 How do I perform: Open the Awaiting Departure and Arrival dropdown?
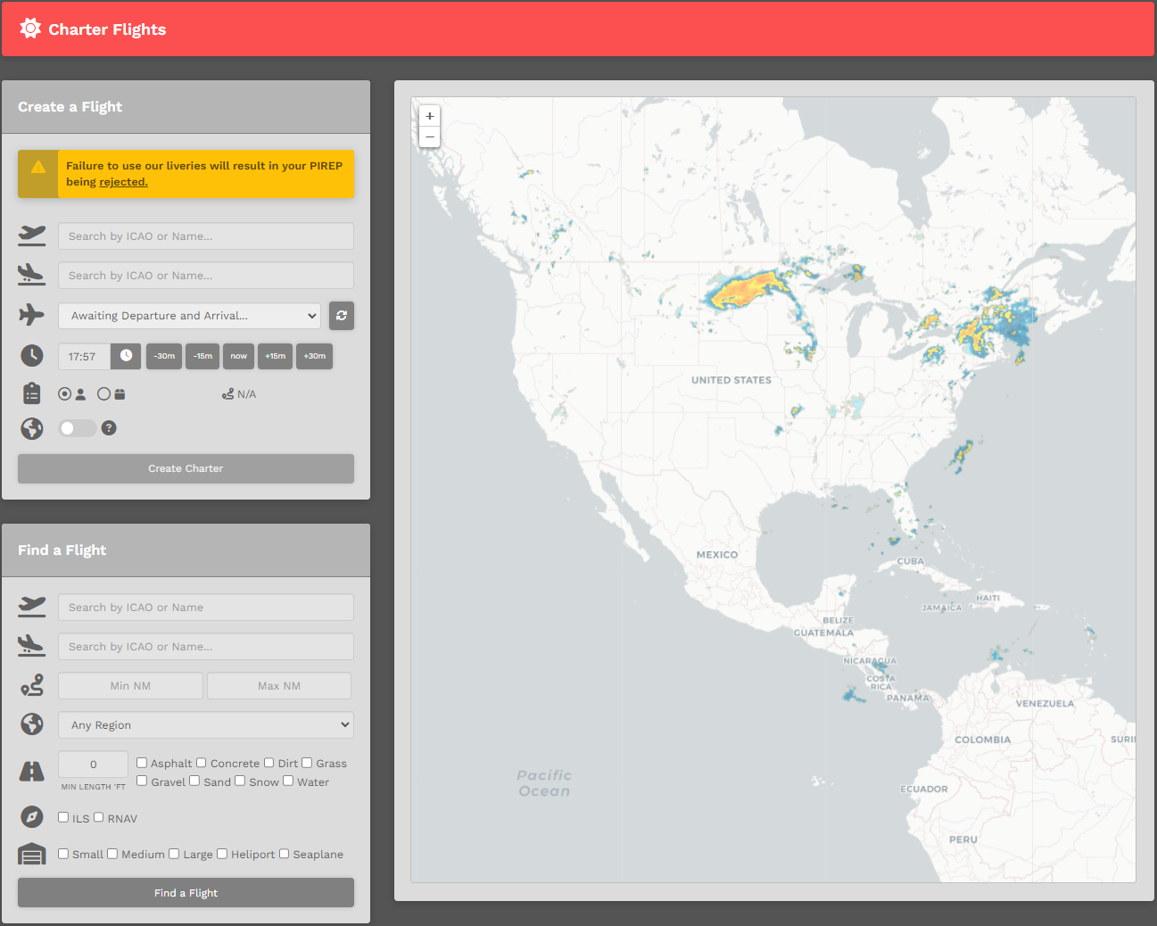click(x=189, y=316)
